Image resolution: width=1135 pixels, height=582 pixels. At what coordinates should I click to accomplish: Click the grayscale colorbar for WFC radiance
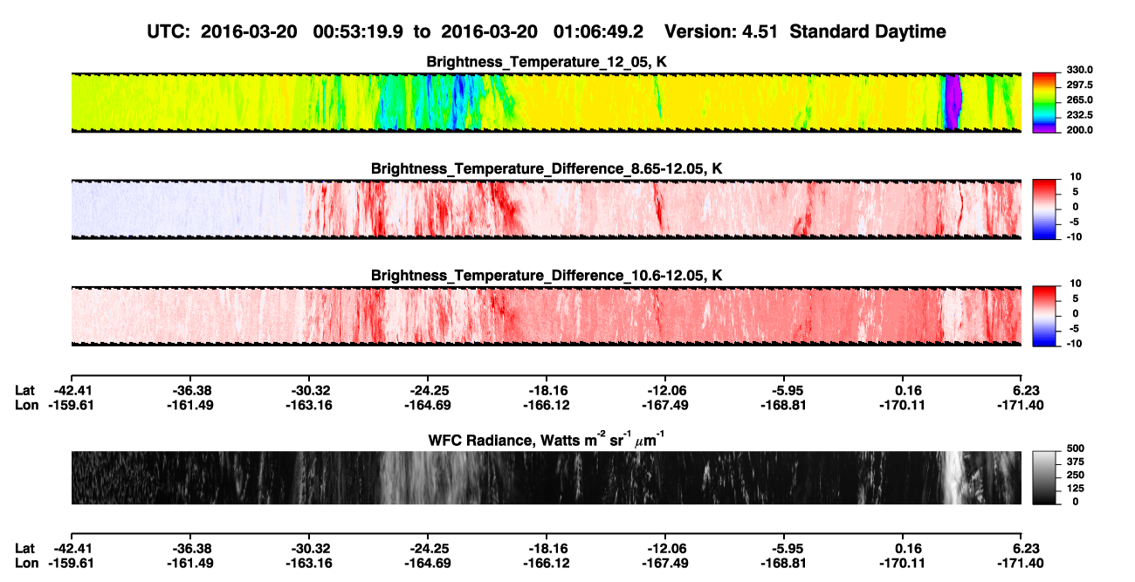[1044, 478]
